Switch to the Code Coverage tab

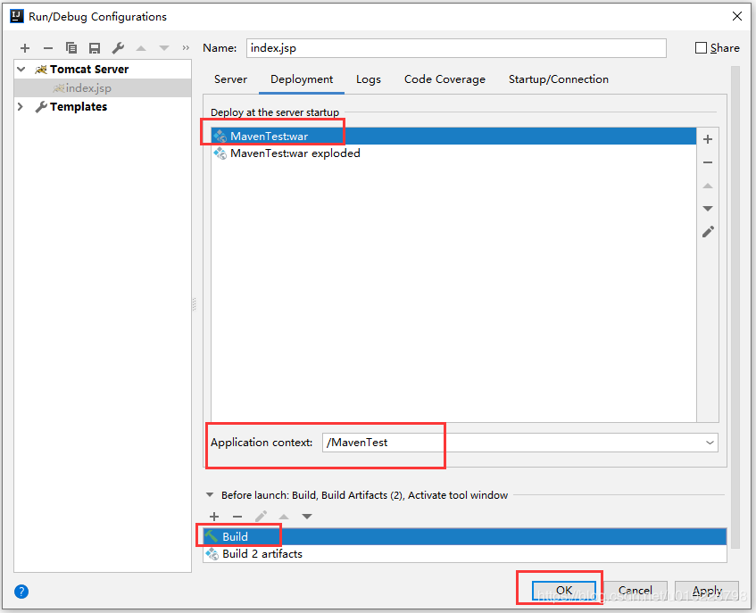(x=444, y=79)
